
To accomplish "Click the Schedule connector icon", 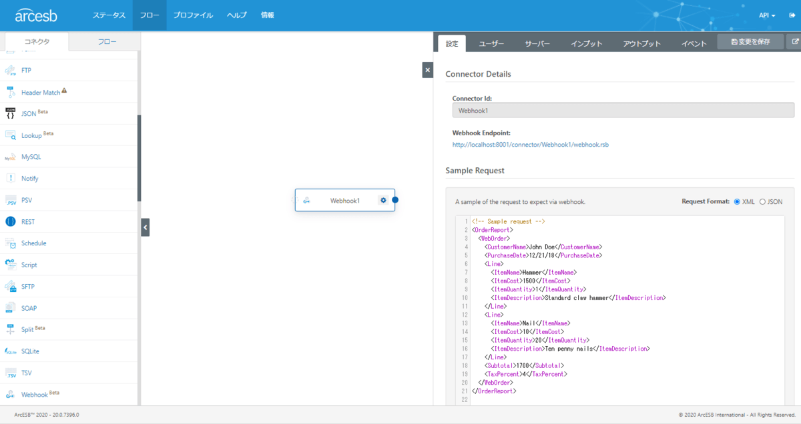I will click(11, 243).
